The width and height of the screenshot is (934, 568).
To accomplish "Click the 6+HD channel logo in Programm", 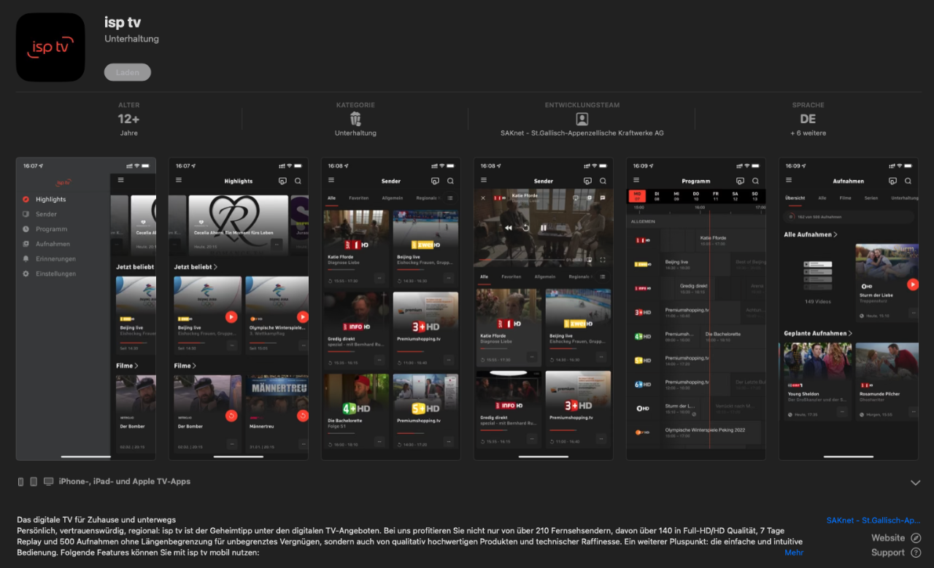I will (x=642, y=384).
